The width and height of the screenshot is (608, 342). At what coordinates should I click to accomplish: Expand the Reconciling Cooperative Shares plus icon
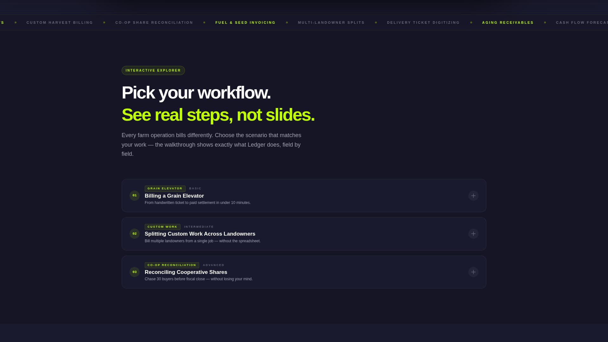(473, 272)
